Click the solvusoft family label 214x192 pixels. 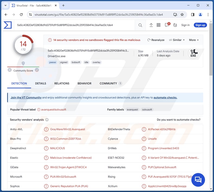pos(147,110)
